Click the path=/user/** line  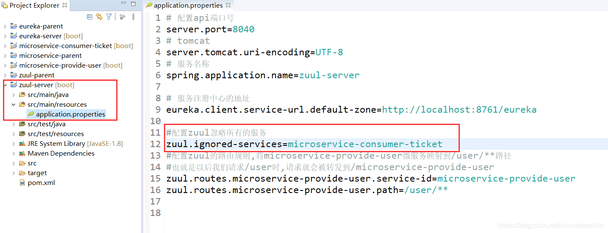(x=307, y=190)
